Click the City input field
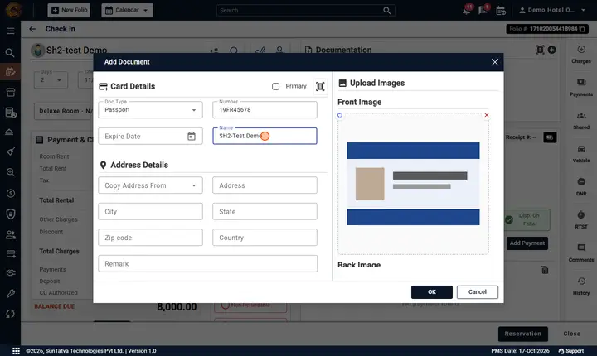Image resolution: width=597 pixels, height=356 pixels. click(150, 211)
